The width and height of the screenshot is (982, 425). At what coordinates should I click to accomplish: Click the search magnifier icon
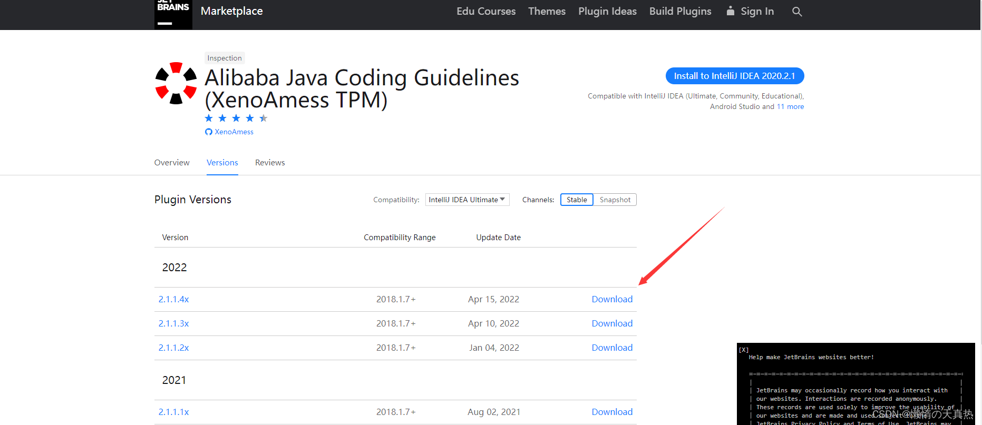pyautogui.click(x=797, y=12)
